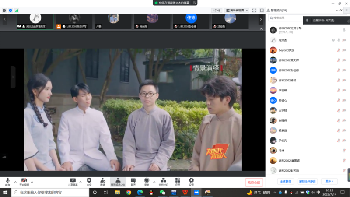Collapse the participant thumbnail strip chevron
The image size is (350, 197).
click(x=261, y=29)
